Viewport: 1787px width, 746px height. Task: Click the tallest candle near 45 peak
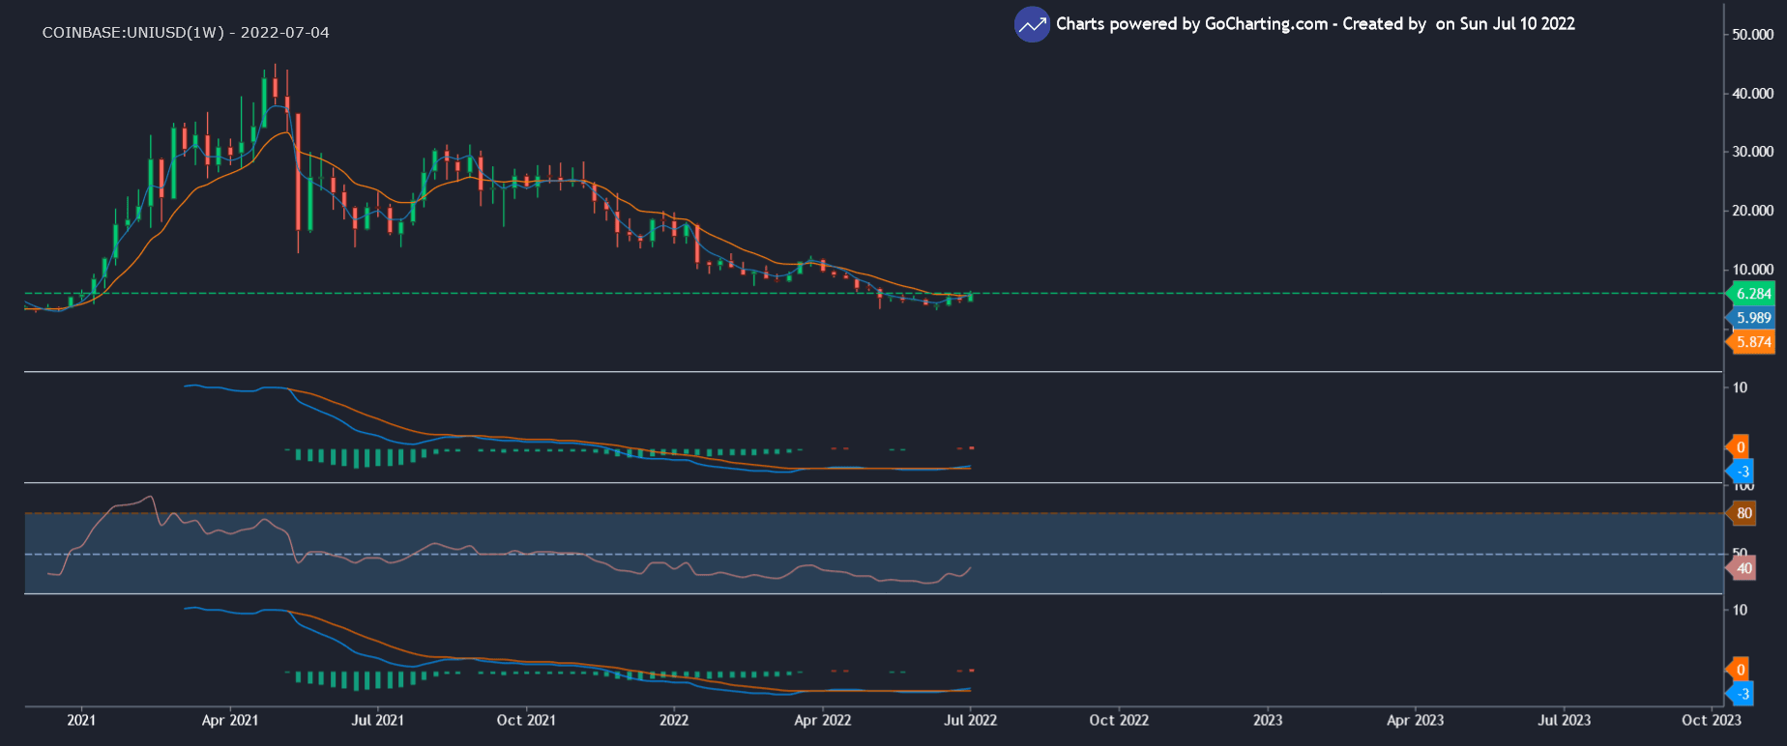click(275, 87)
